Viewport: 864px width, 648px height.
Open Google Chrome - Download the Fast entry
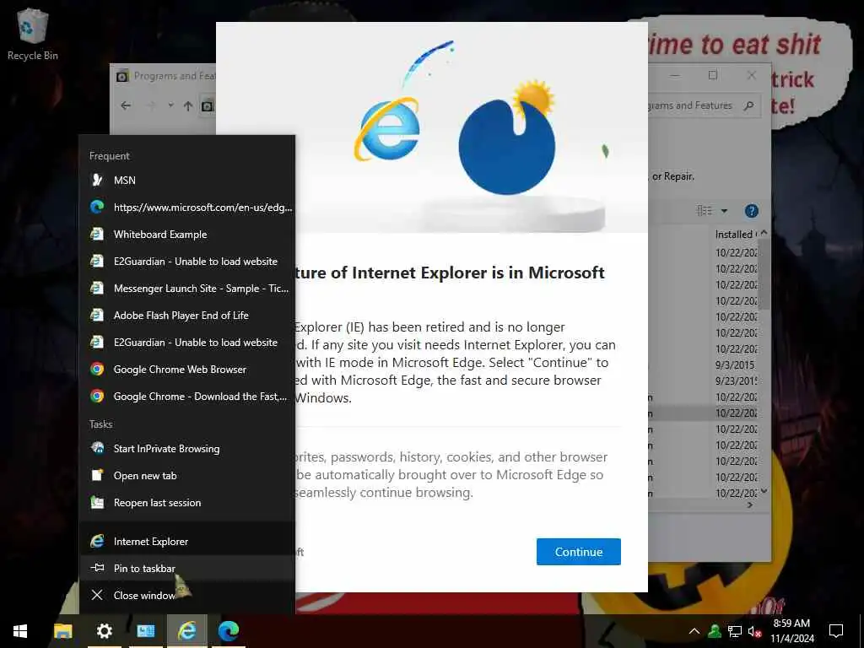click(187, 397)
